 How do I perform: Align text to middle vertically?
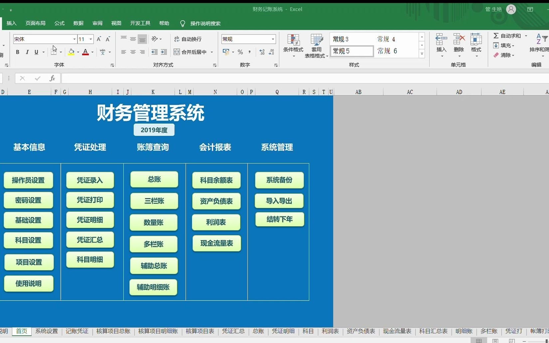point(133,39)
